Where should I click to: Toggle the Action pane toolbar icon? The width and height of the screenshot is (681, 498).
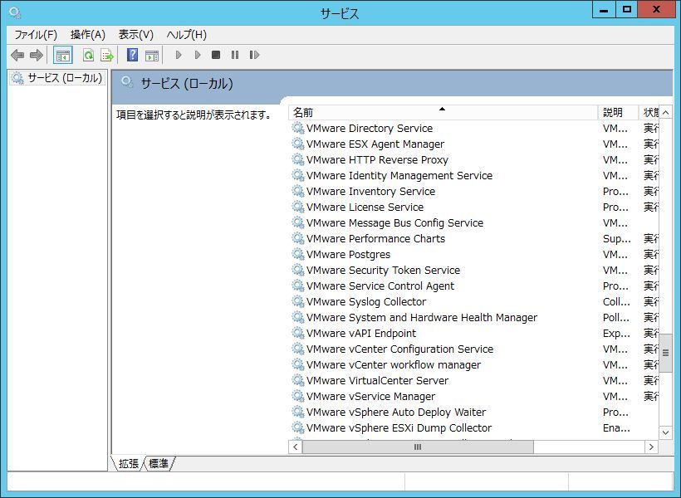(x=152, y=55)
